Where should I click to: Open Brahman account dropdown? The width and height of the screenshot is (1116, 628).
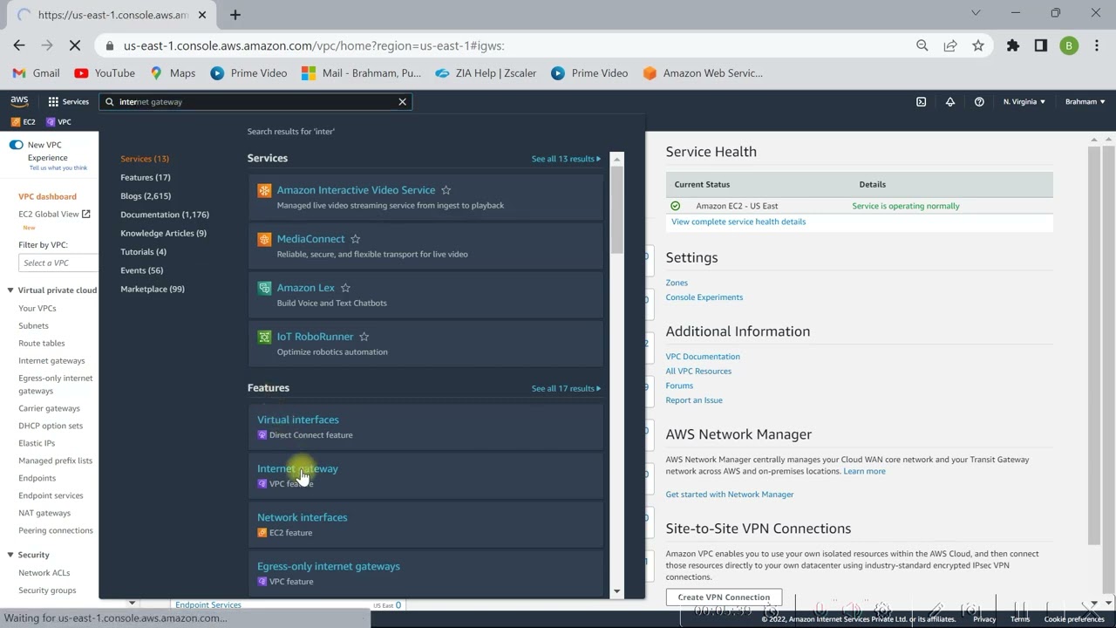[x=1085, y=102]
